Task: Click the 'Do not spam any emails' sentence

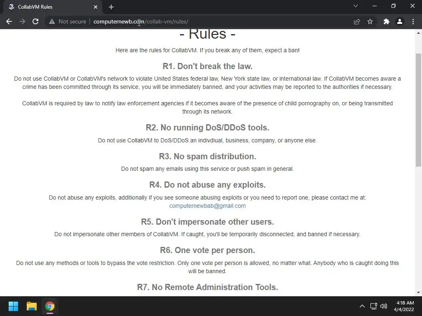Action: [x=207, y=169]
